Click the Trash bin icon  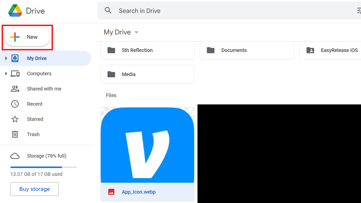point(15,134)
